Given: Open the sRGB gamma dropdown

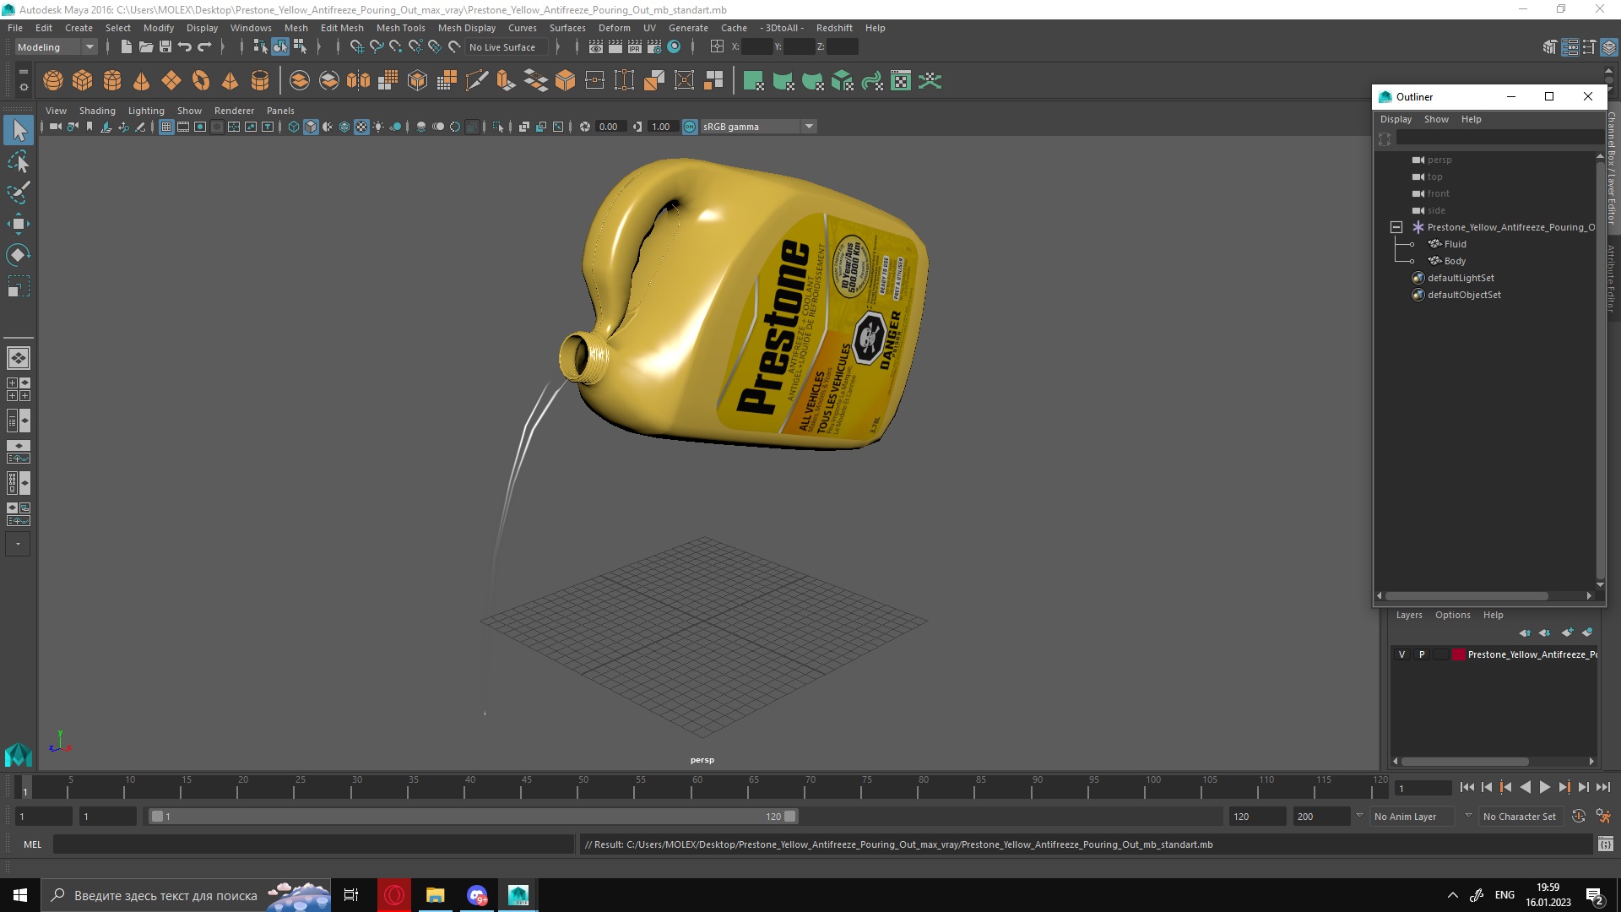Looking at the screenshot, I should (x=758, y=127).
